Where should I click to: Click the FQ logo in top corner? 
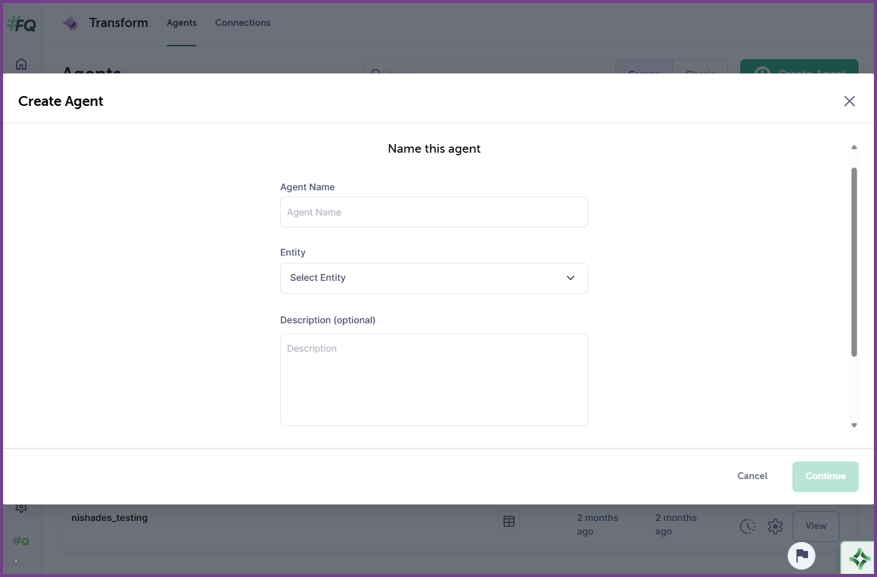pyautogui.click(x=22, y=24)
